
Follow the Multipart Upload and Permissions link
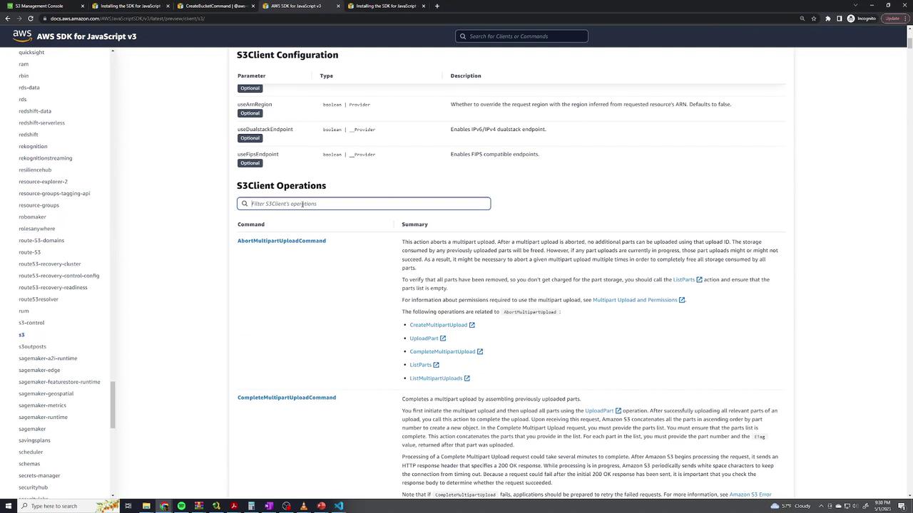635,300
